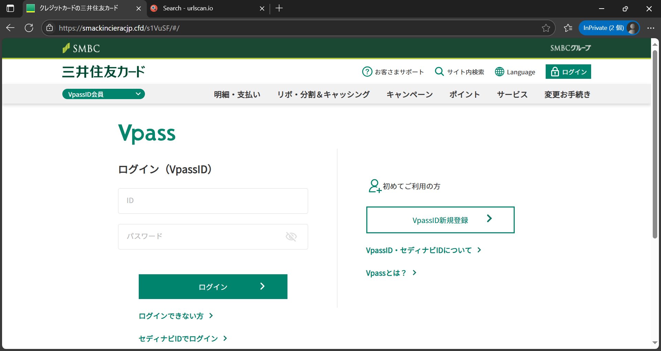
Task: Open the VpassID会員 member-type dropdown
Action: tap(104, 94)
